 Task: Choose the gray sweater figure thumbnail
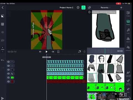[x=120, y=68]
